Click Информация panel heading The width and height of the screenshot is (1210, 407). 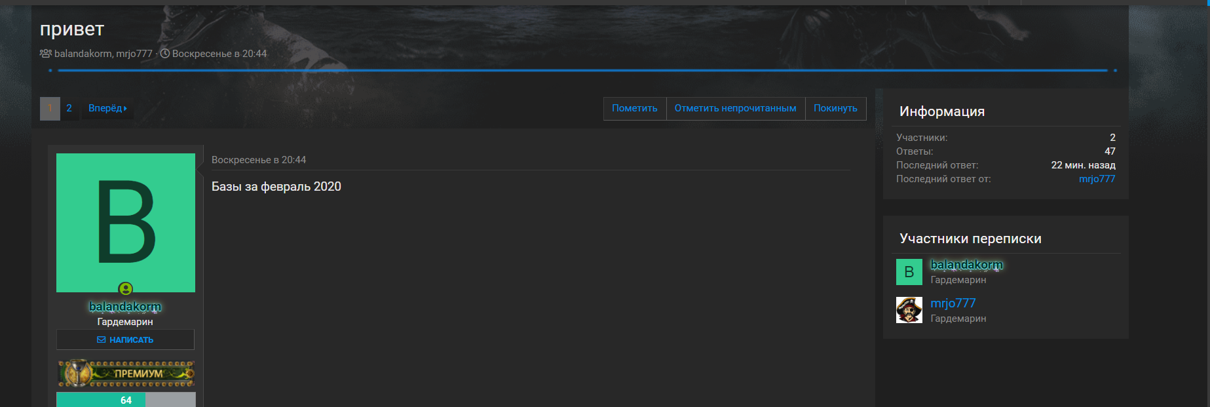(942, 111)
